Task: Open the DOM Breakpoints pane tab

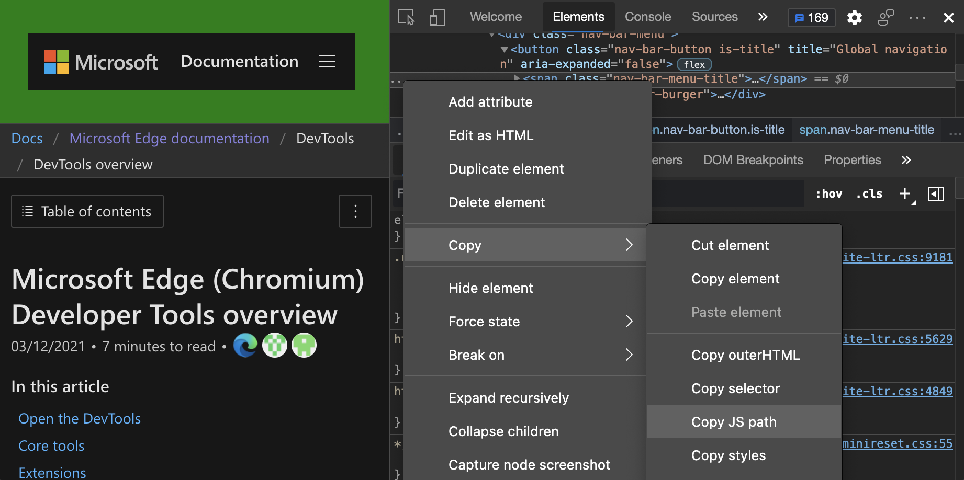Action: pyautogui.click(x=753, y=160)
